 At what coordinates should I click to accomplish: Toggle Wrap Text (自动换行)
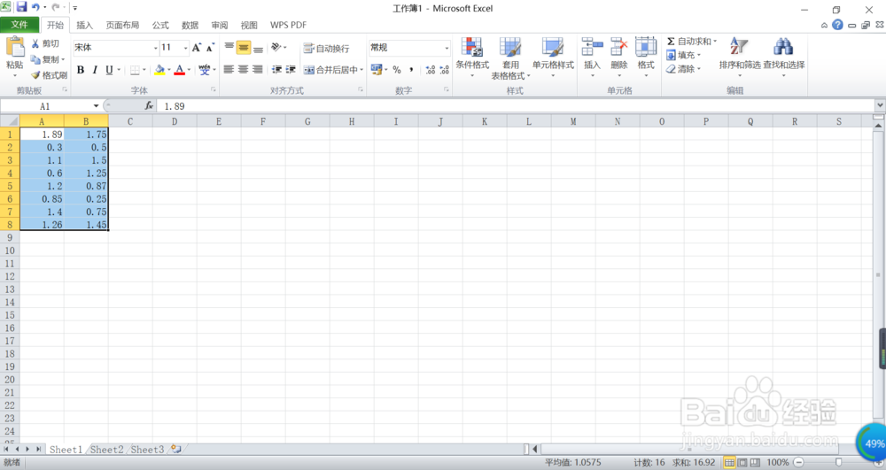[x=326, y=49]
